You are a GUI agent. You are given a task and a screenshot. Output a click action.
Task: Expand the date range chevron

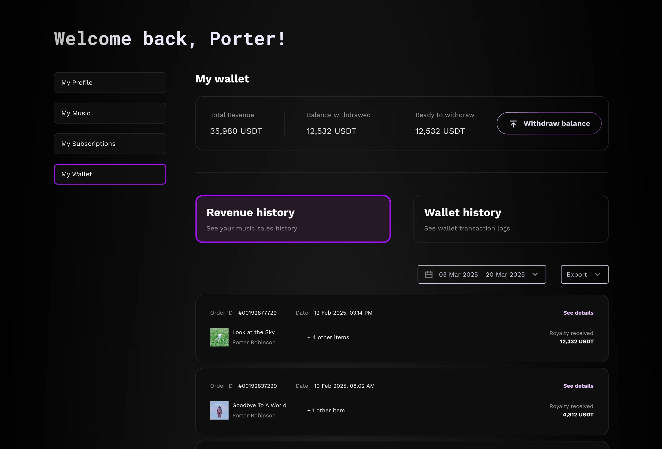click(x=535, y=274)
